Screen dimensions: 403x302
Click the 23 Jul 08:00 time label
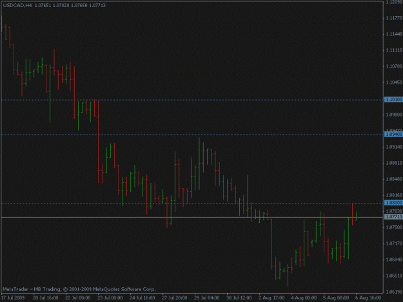tap(110, 298)
